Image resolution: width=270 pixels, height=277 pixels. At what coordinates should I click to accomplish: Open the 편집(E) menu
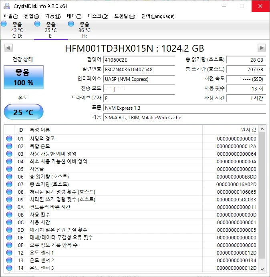point(32,16)
